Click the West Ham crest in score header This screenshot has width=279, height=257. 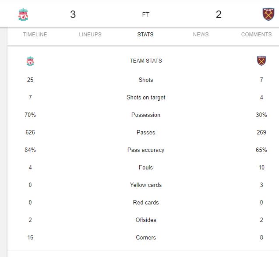pyautogui.click(x=268, y=14)
